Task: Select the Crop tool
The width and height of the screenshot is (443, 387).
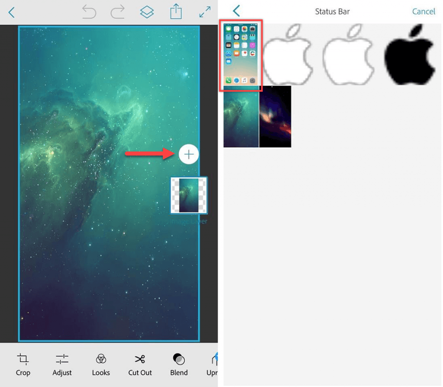Action: pyautogui.click(x=23, y=364)
